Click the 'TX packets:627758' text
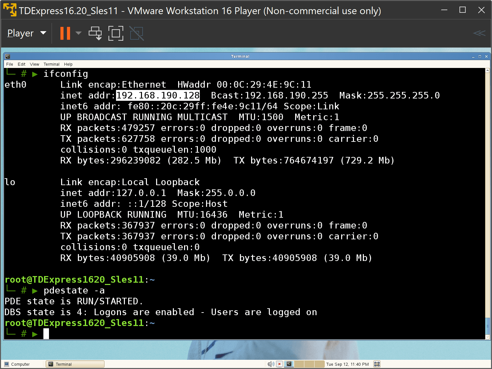 (107, 139)
